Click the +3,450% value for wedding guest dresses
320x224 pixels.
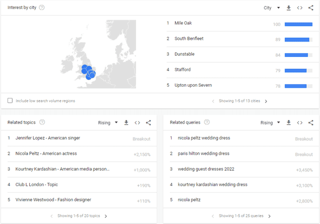point(304,170)
